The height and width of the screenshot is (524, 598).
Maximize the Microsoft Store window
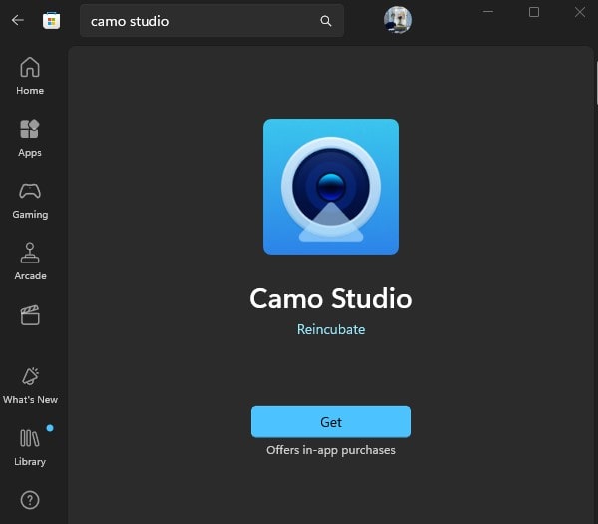pos(534,12)
